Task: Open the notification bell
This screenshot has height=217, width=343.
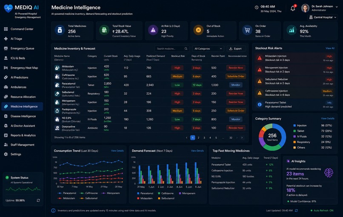Action: pos(293,9)
